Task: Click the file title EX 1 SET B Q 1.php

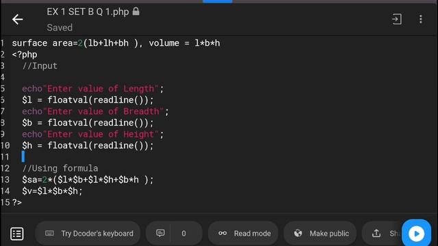Action: pos(88,12)
